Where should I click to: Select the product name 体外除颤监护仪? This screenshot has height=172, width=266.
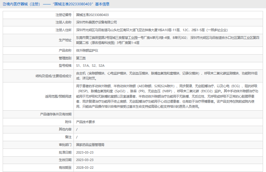coord(87,50)
